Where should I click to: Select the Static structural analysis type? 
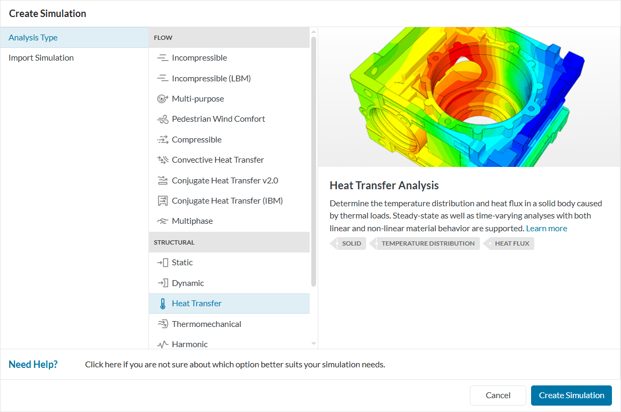[x=184, y=262]
